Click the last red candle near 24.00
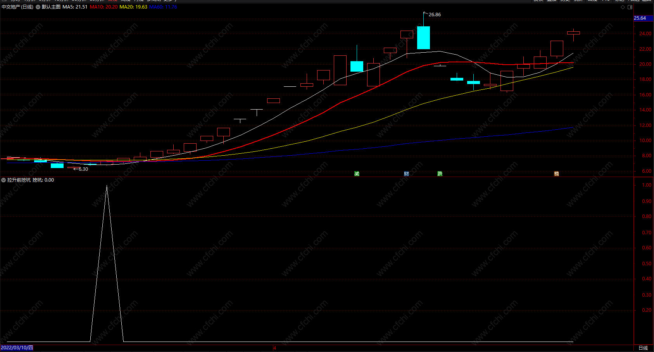The image size is (654, 352). click(x=573, y=33)
